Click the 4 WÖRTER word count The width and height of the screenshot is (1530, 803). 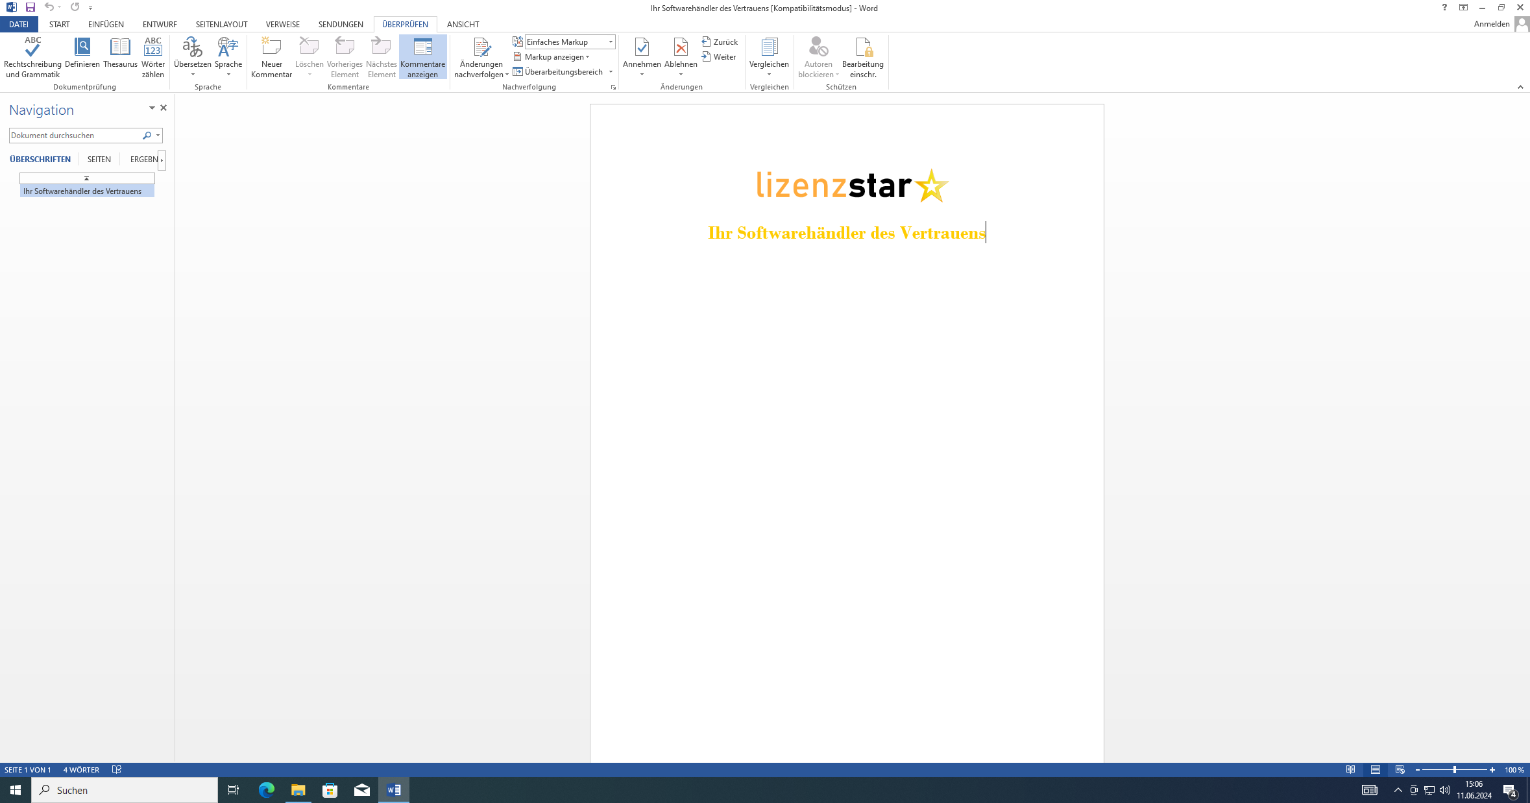81,770
